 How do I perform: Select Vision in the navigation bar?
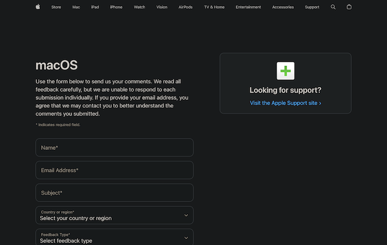[161, 7]
